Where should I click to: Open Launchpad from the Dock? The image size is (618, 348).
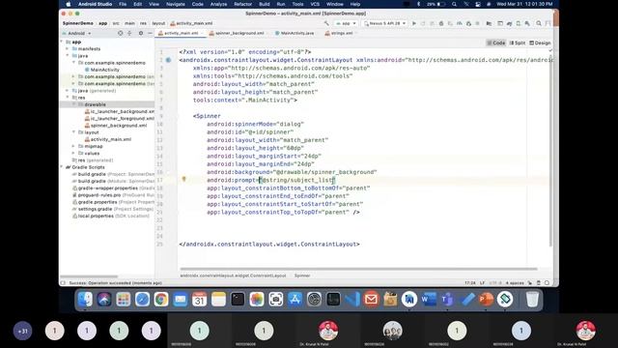124,300
